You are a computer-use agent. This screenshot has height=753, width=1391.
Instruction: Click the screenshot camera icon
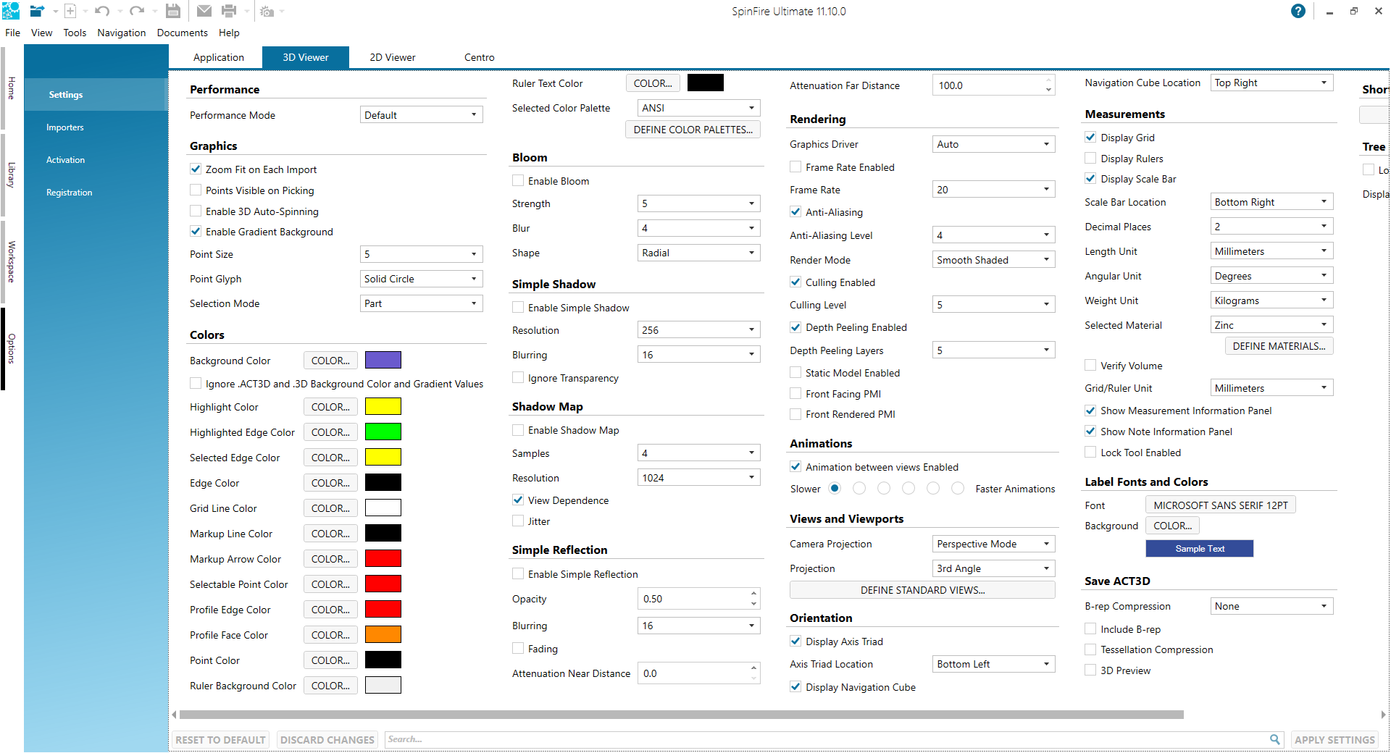click(x=267, y=12)
